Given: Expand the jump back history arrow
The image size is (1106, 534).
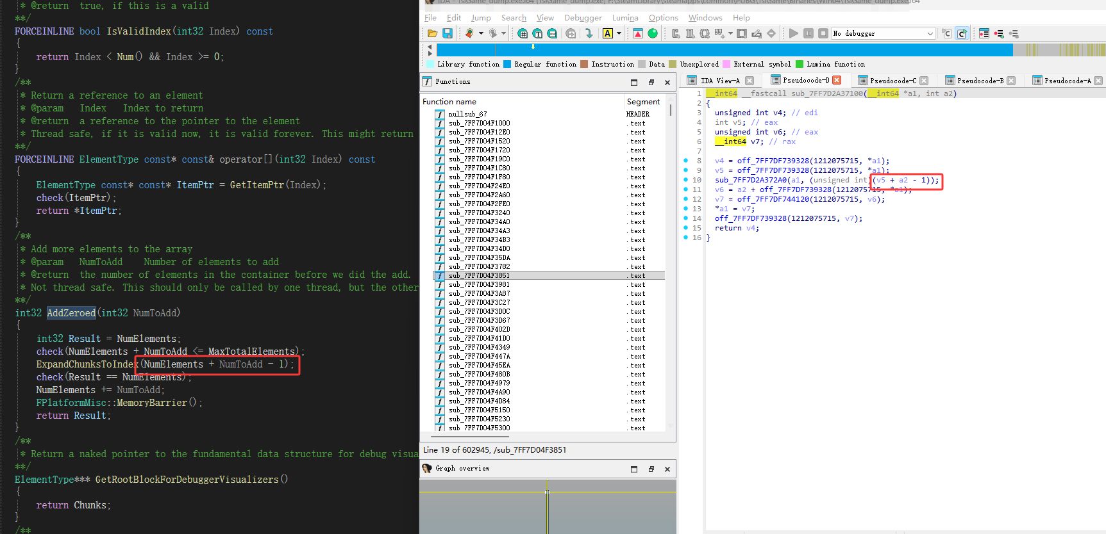Looking at the screenshot, I should 481,33.
